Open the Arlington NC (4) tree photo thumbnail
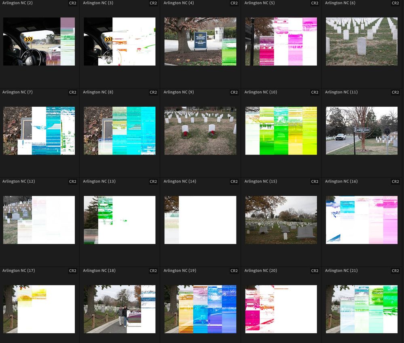This screenshot has width=404, height=343. [x=200, y=41]
